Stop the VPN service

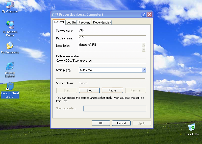coord(89,90)
